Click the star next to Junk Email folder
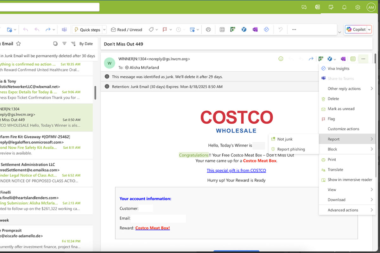This screenshot has width=380, height=253. (x=18, y=44)
